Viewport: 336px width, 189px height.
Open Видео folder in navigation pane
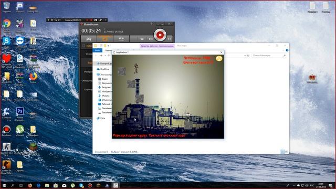tap(103, 79)
